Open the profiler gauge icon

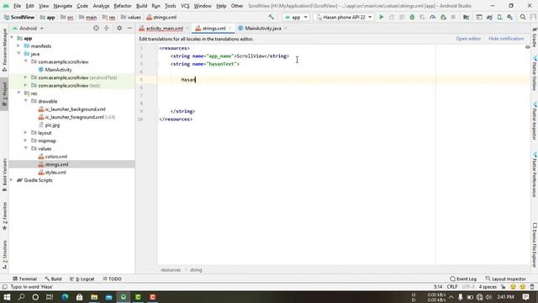click(x=433, y=17)
